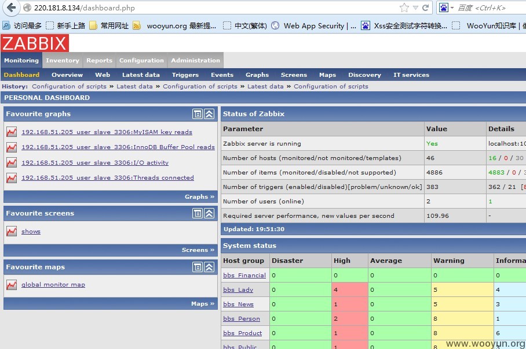This screenshot has height=349, width=526.
Task: Click the Graphs » footer link
Action: [200, 197]
